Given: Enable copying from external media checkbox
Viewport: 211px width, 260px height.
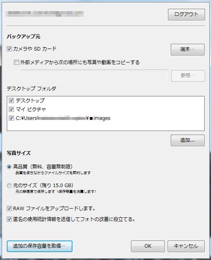Looking at the screenshot, I should [x=16, y=62].
